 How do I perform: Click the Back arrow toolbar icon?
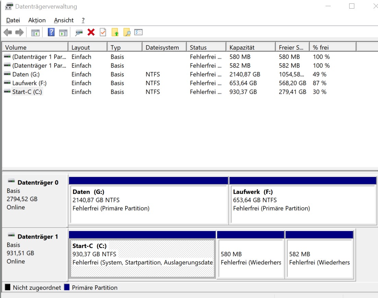click(x=8, y=32)
